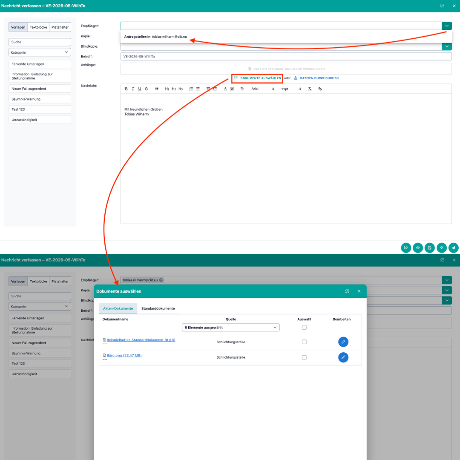Open the Kopie dropdown arrow in dimmed lower window
Screen dimensions: 460x460
pos(447,290)
